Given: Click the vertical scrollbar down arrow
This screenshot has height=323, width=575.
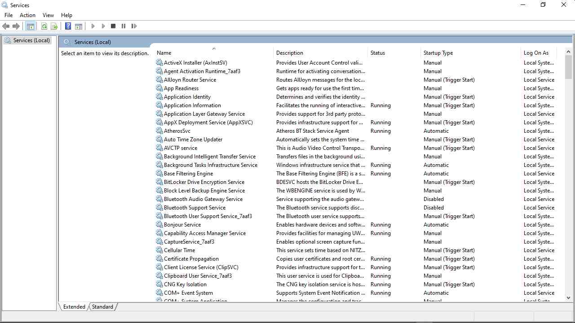Looking at the screenshot, I should click(x=568, y=297).
